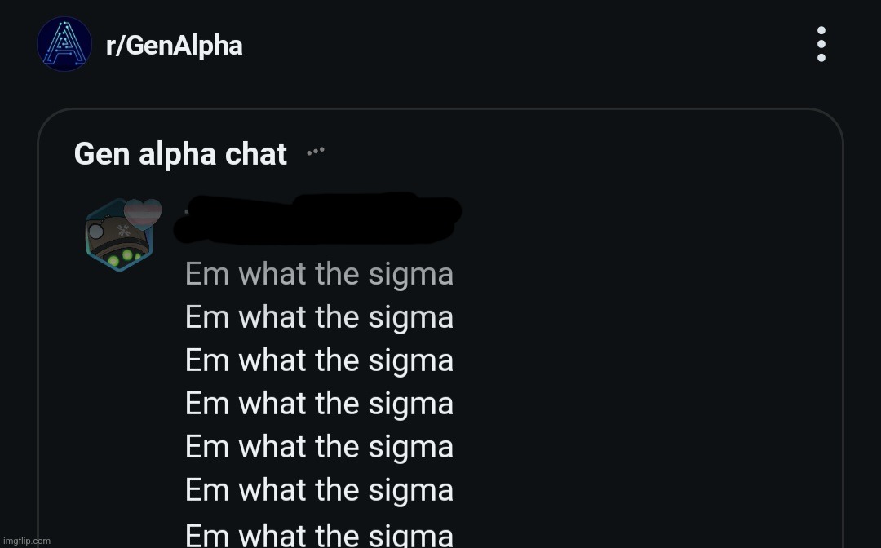
Task: Open the 'Gen alpha chat' thread title
Action: pos(179,153)
